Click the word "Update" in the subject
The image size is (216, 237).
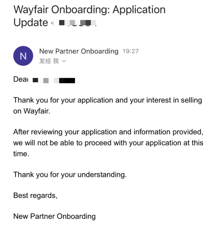pos(30,23)
